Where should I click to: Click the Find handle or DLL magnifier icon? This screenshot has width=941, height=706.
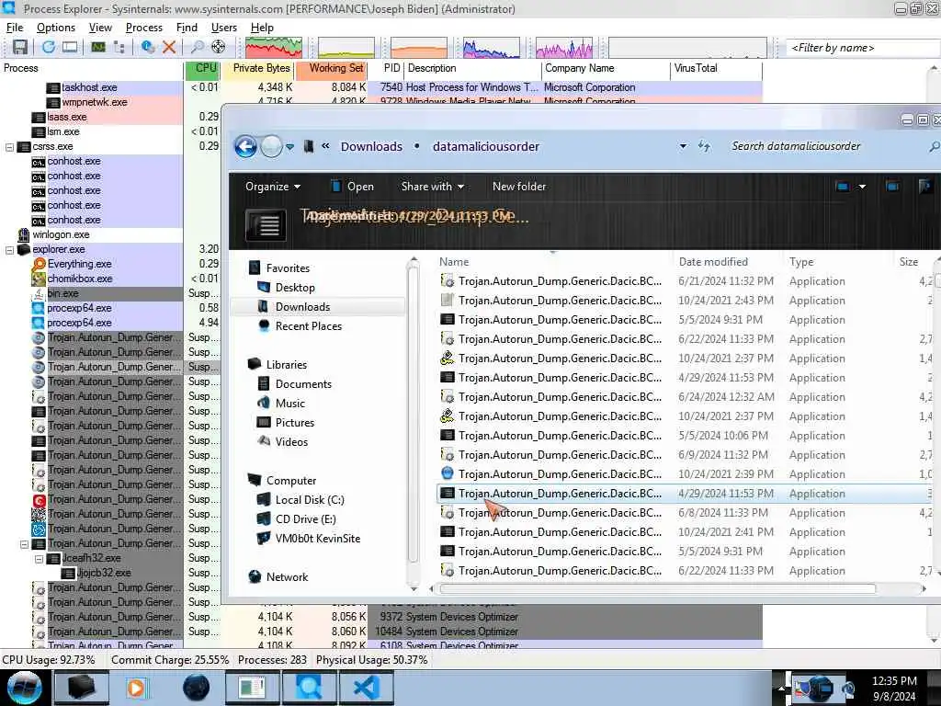coord(197,47)
